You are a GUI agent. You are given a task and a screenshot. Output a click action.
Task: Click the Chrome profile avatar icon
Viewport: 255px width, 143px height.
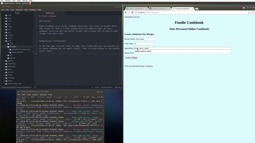(x=243, y=8)
